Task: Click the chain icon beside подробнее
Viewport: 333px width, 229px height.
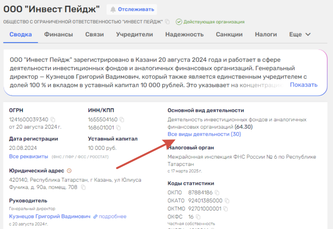Action: pos(96,217)
